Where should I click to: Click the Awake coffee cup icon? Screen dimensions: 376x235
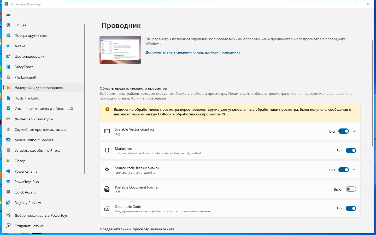(x=8, y=46)
